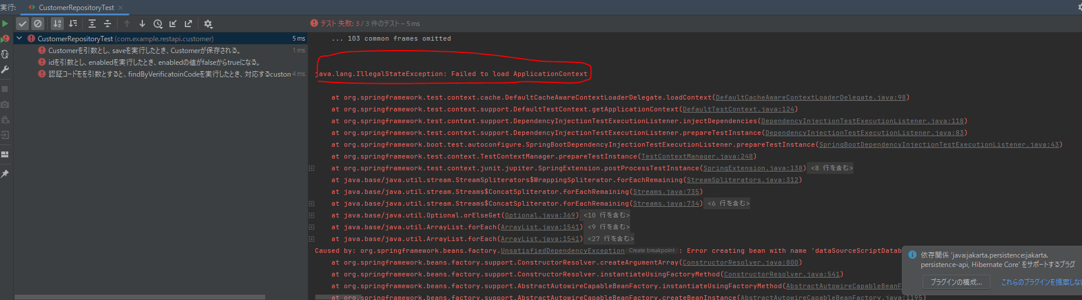Click 'これらのプラグインを提案しない' notification link
Screen dimensions: 1082x300
[1041, 282]
